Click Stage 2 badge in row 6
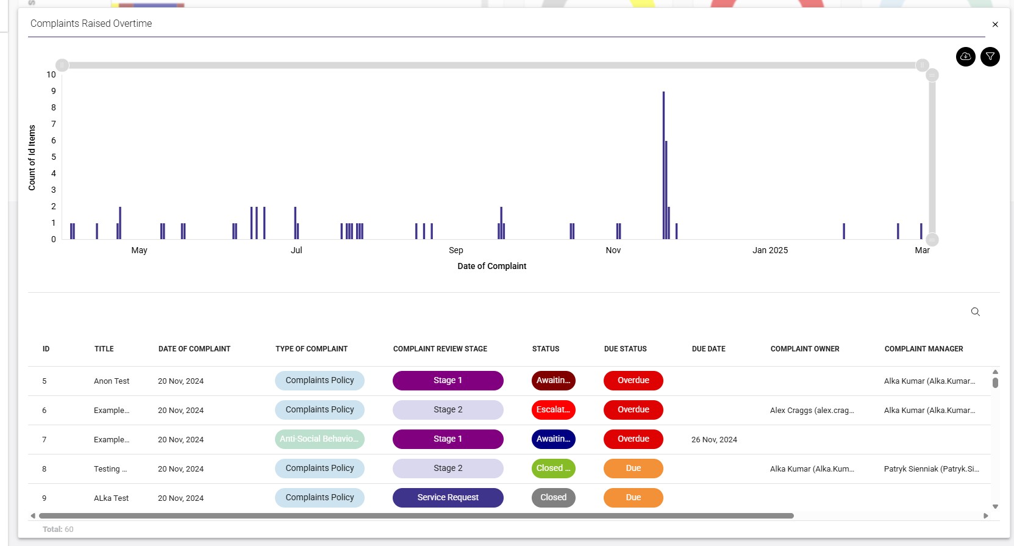This screenshot has width=1014, height=546. tap(448, 410)
